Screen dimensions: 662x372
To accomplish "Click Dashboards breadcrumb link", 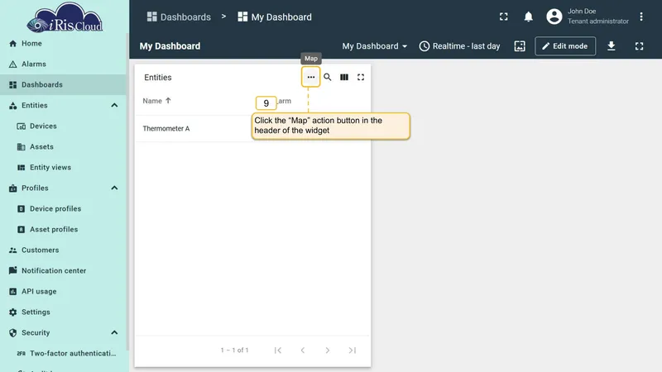I will click(179, 17).
